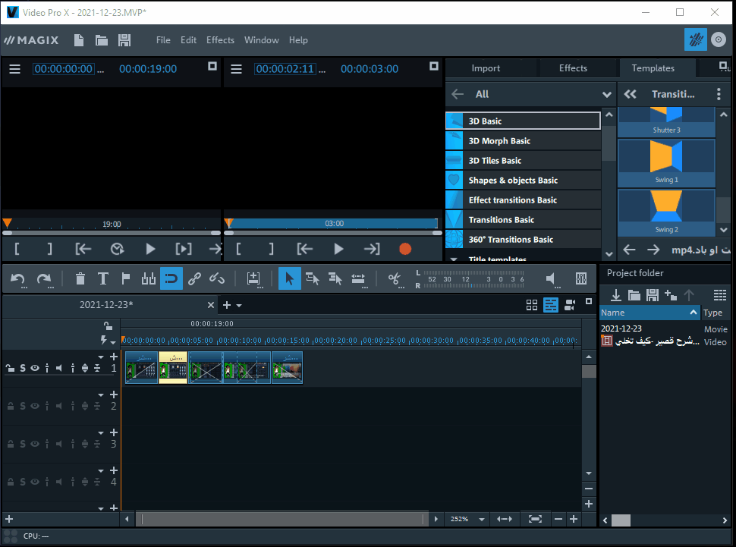Switch to the Import tab in Media Pool
The width and height of the screenshot is (736, 547).
click(486, 68)
